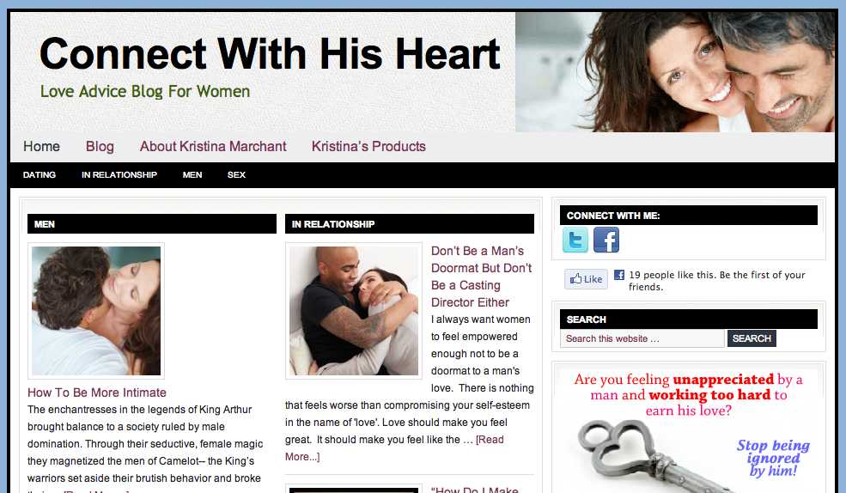Select the SEX category tab
This screenshot has width=846, height=493.
point(236,174)
